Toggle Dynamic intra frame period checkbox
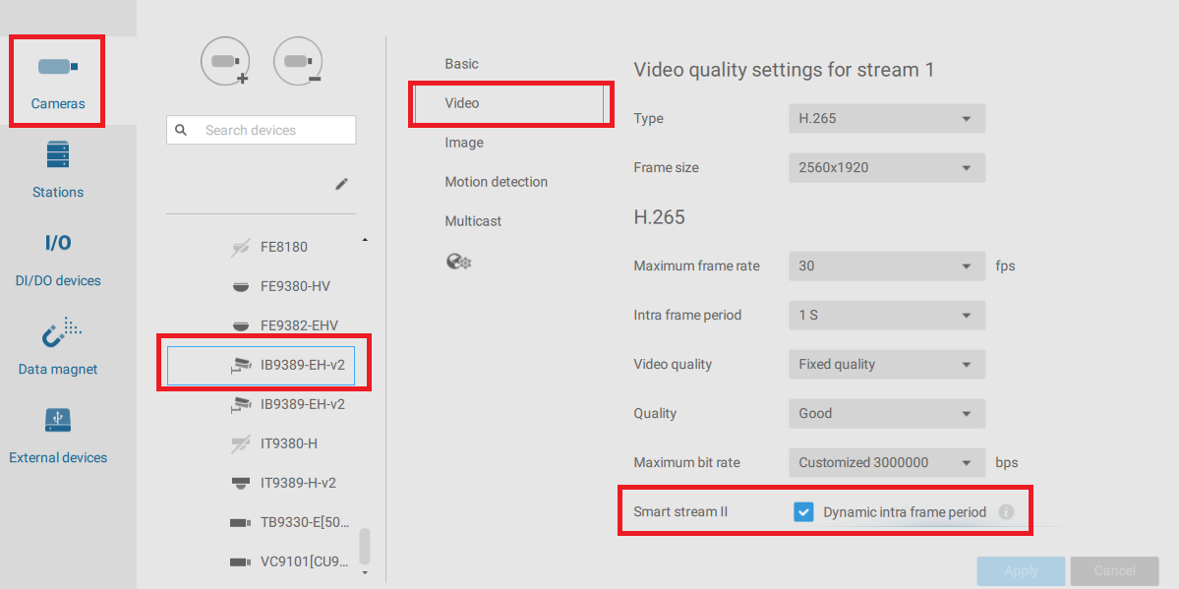This screenshot has width=1179, height=589. [803, 511]
